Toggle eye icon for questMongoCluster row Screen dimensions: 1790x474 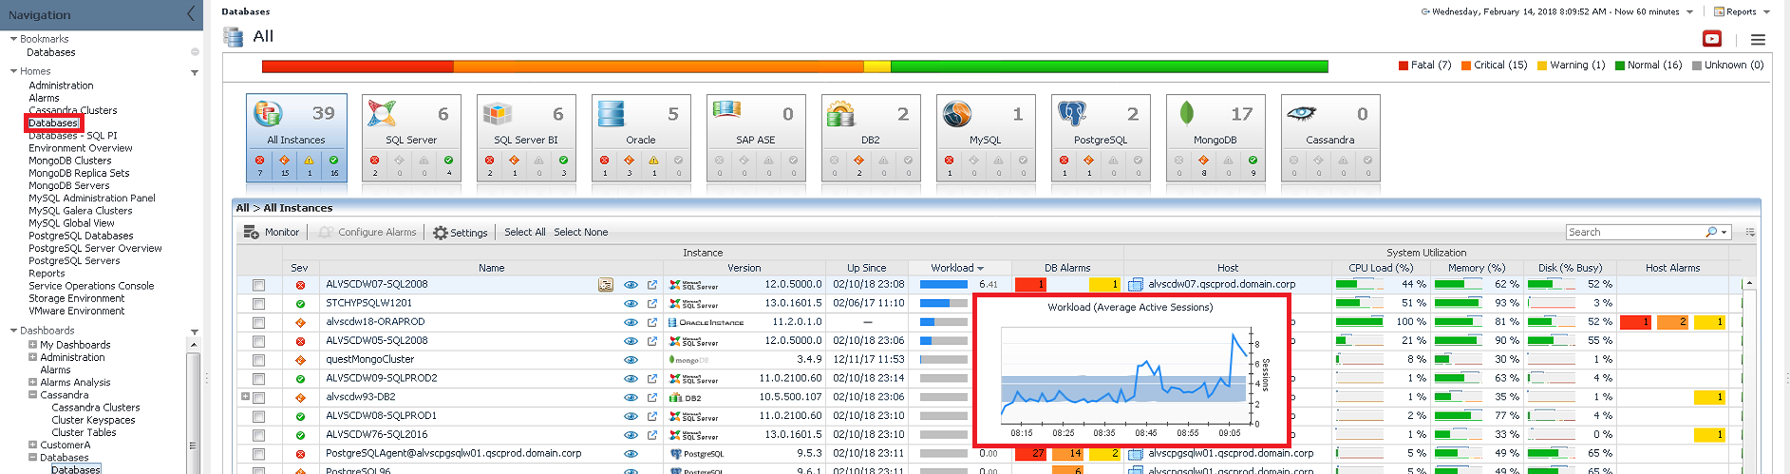(x=631, y=360)
